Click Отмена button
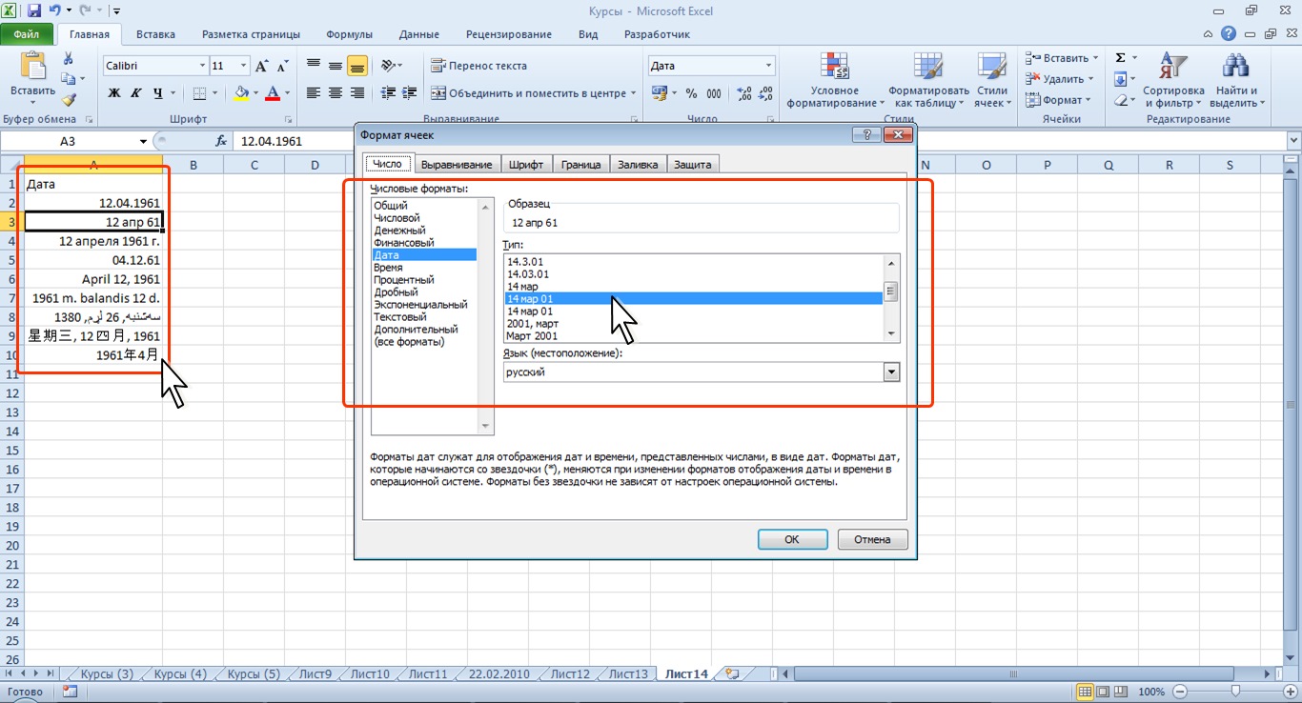Image resolution: width=1302 pixels, height=703 pixels. point(872,539)
